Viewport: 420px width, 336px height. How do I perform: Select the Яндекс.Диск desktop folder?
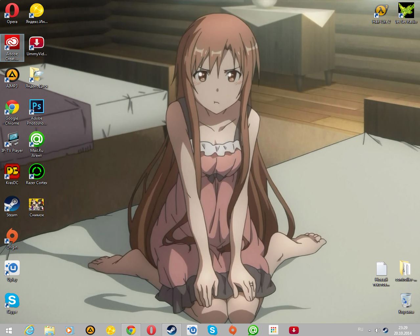coord(37,78)
